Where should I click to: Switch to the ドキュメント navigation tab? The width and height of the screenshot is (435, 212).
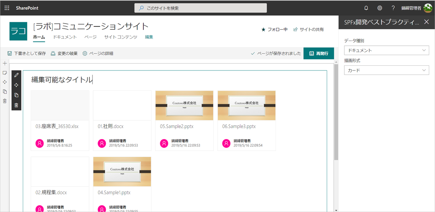[x=65, y=37]
